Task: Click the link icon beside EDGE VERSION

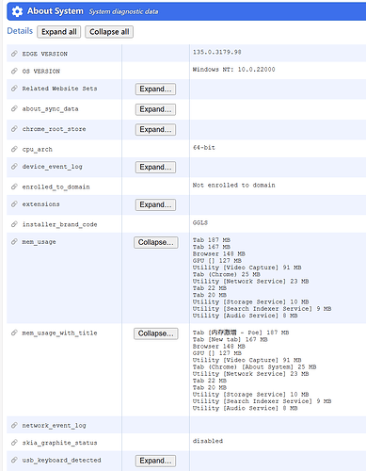Action: click(x=14, y=54)
